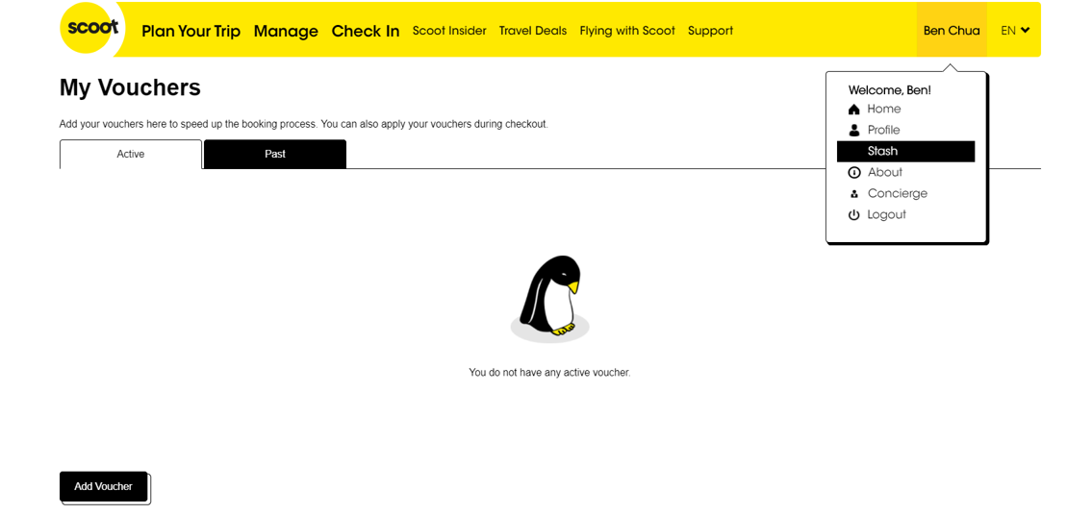Open the Ben Chua account menu
Screen dimensions: 1067x514
coord(952,31)
